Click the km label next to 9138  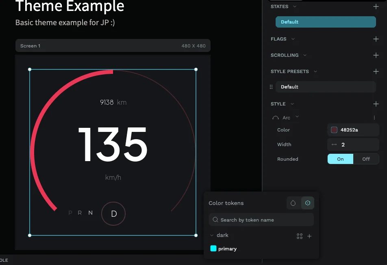tap(122, 102)
